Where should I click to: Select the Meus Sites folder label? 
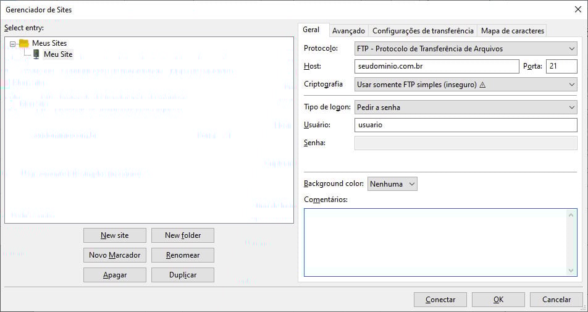[x=49, y=43]
